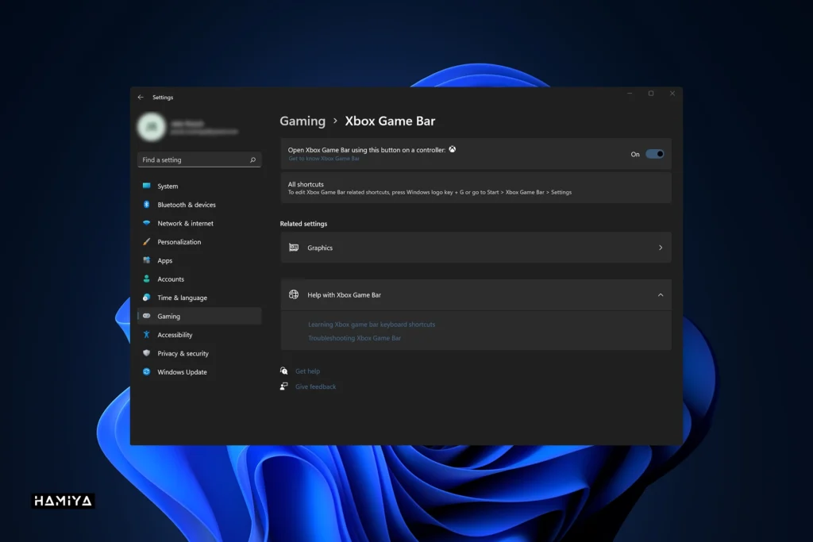Image resolution: width=813 pixels, height=542 pixels.
Task: Open Graphics using its right chevron
Action: click(661, 248)
